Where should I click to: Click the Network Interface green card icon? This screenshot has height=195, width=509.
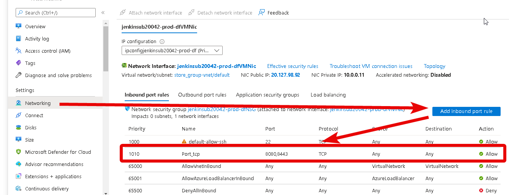point(124,66)
